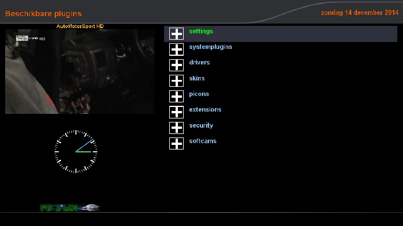
Task: Click the zondag 14 december 2014 date
Action: pos(360,13)
